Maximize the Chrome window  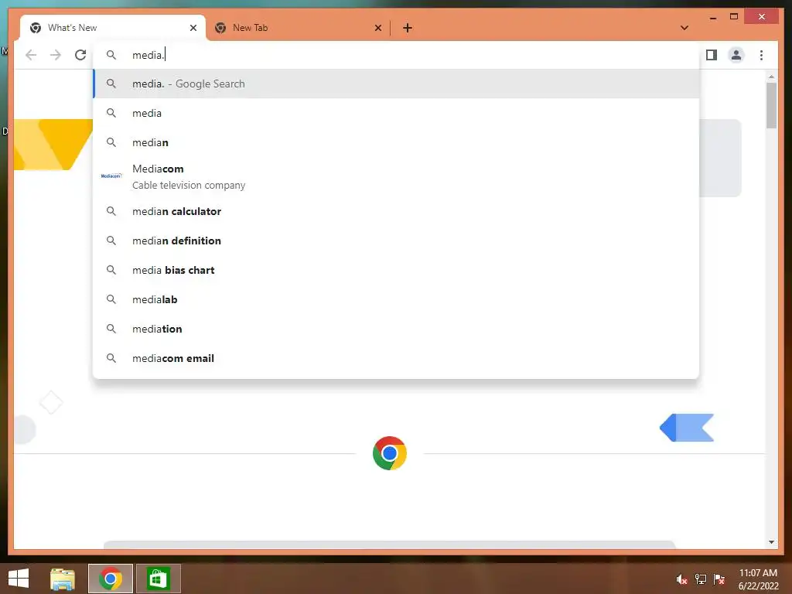tap(734, 17)
